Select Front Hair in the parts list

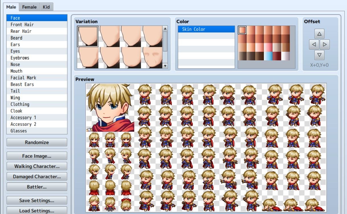point(22,24)
